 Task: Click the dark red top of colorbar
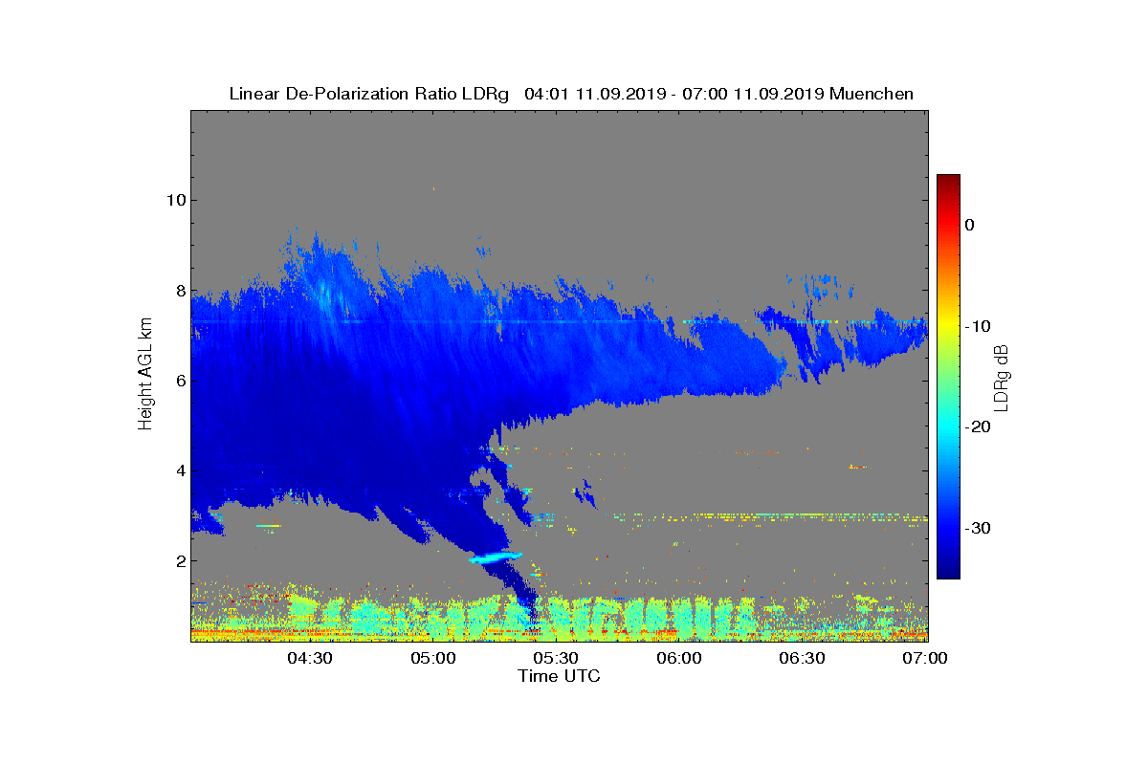coord(948,181)
